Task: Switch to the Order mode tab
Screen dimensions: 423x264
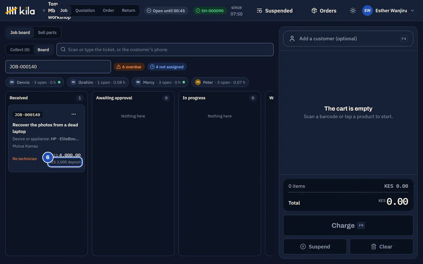Action: 108,11
